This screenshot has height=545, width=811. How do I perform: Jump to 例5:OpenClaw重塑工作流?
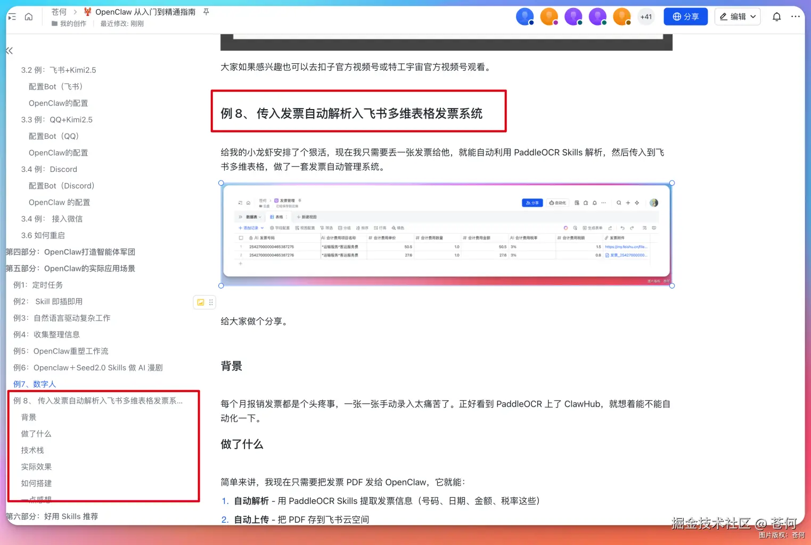pos(61,351)
